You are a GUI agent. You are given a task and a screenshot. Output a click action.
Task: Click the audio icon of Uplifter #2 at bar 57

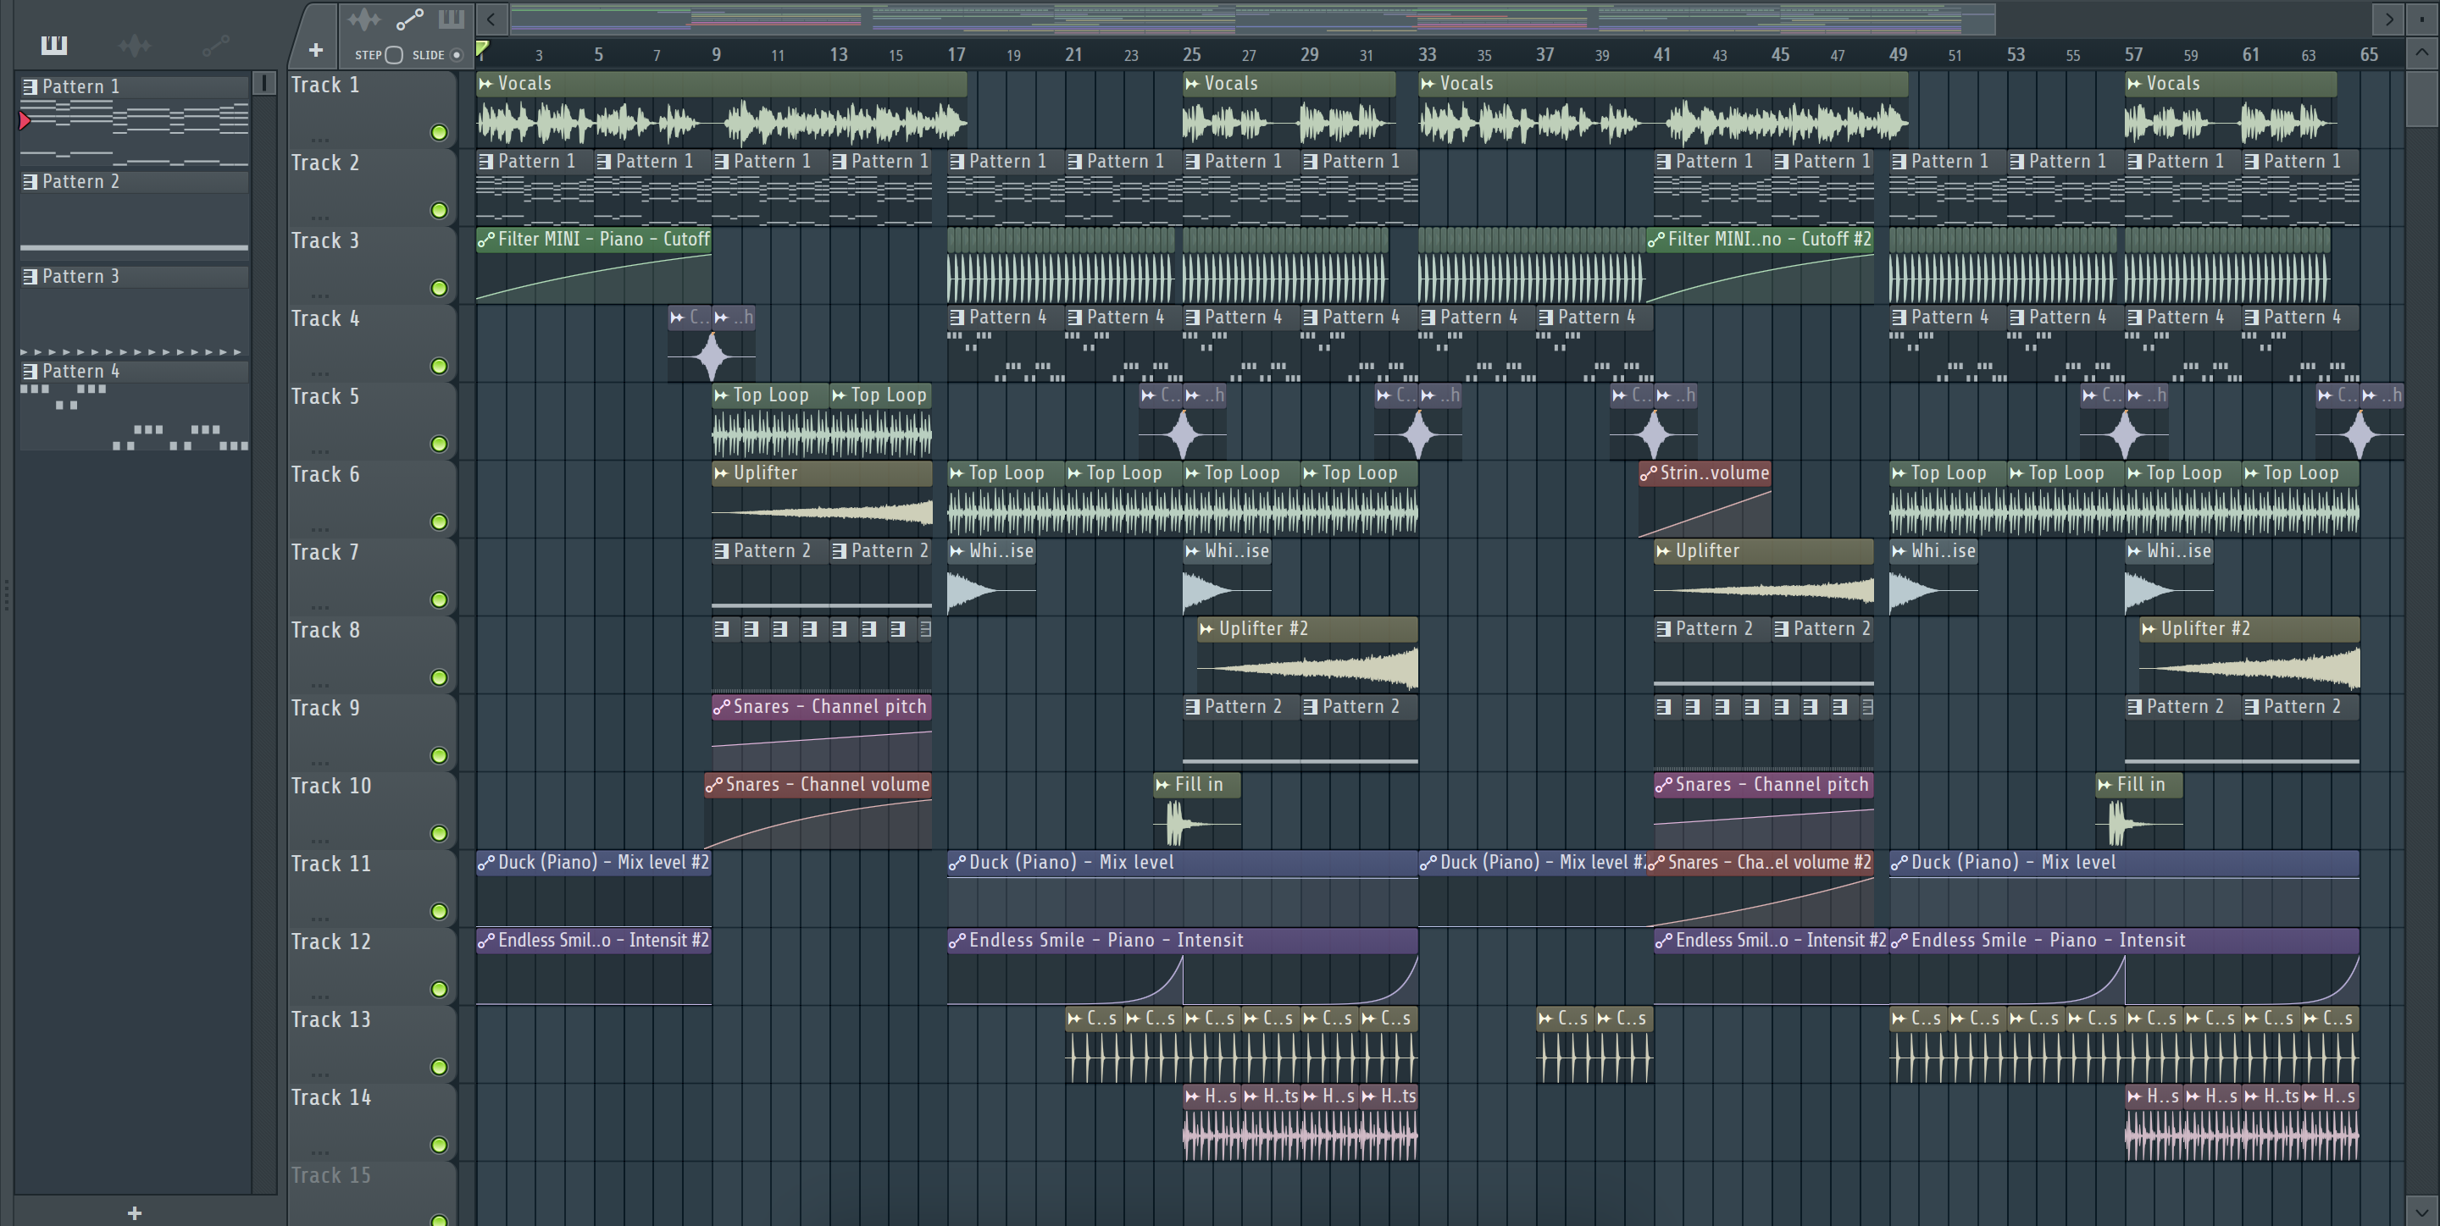2149,628
